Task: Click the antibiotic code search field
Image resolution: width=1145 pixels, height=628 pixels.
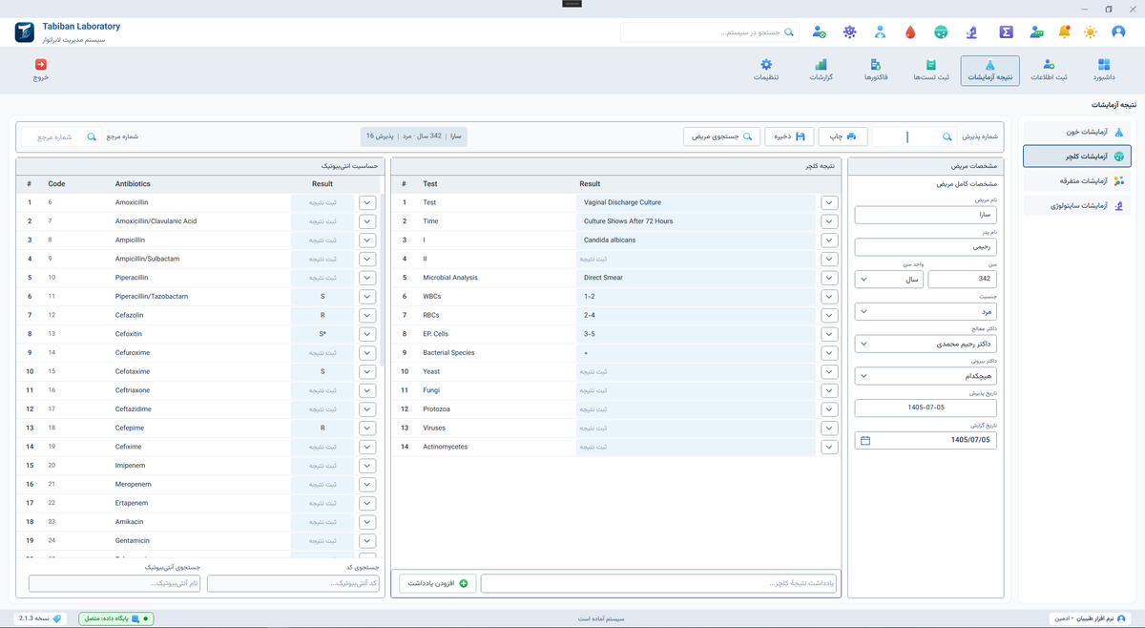Action: coord(294,583)
